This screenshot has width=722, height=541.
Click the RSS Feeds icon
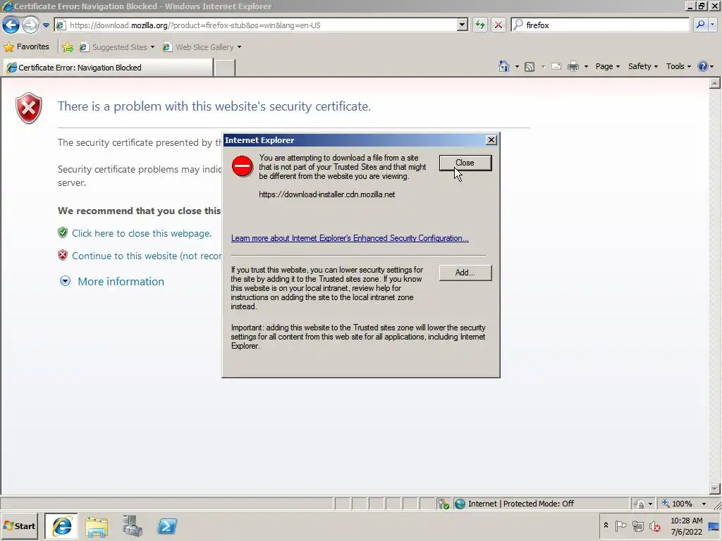(530, 67)
